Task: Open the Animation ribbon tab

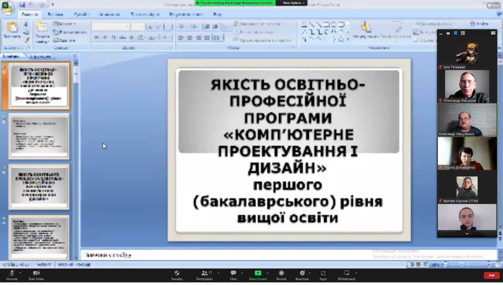Action: click(x=109, y=14)
